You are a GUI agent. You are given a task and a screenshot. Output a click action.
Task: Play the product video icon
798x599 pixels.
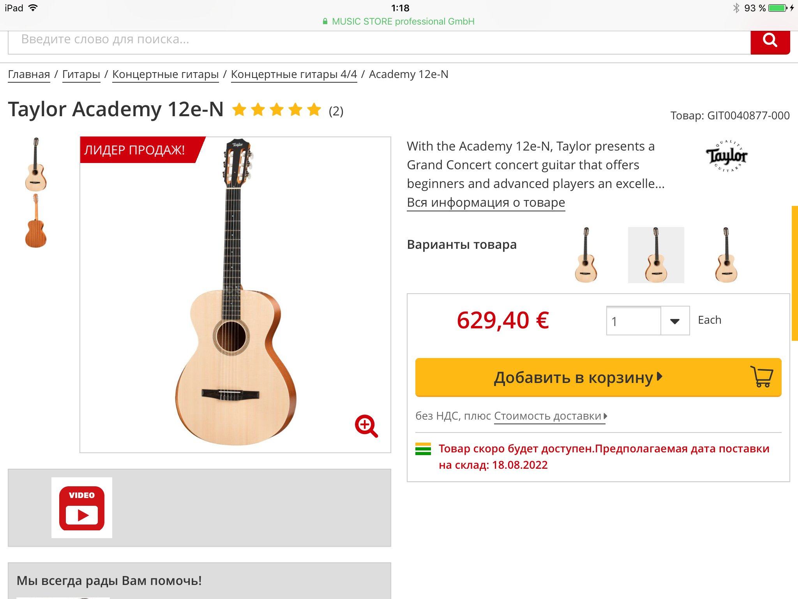82,508
